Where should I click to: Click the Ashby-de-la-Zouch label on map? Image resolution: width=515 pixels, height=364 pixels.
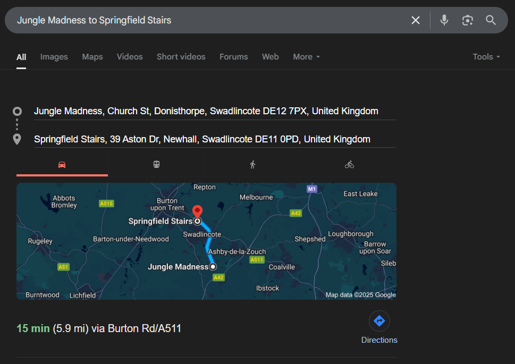point(237,252)
